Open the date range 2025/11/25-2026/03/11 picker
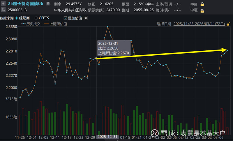 [199, 24]
